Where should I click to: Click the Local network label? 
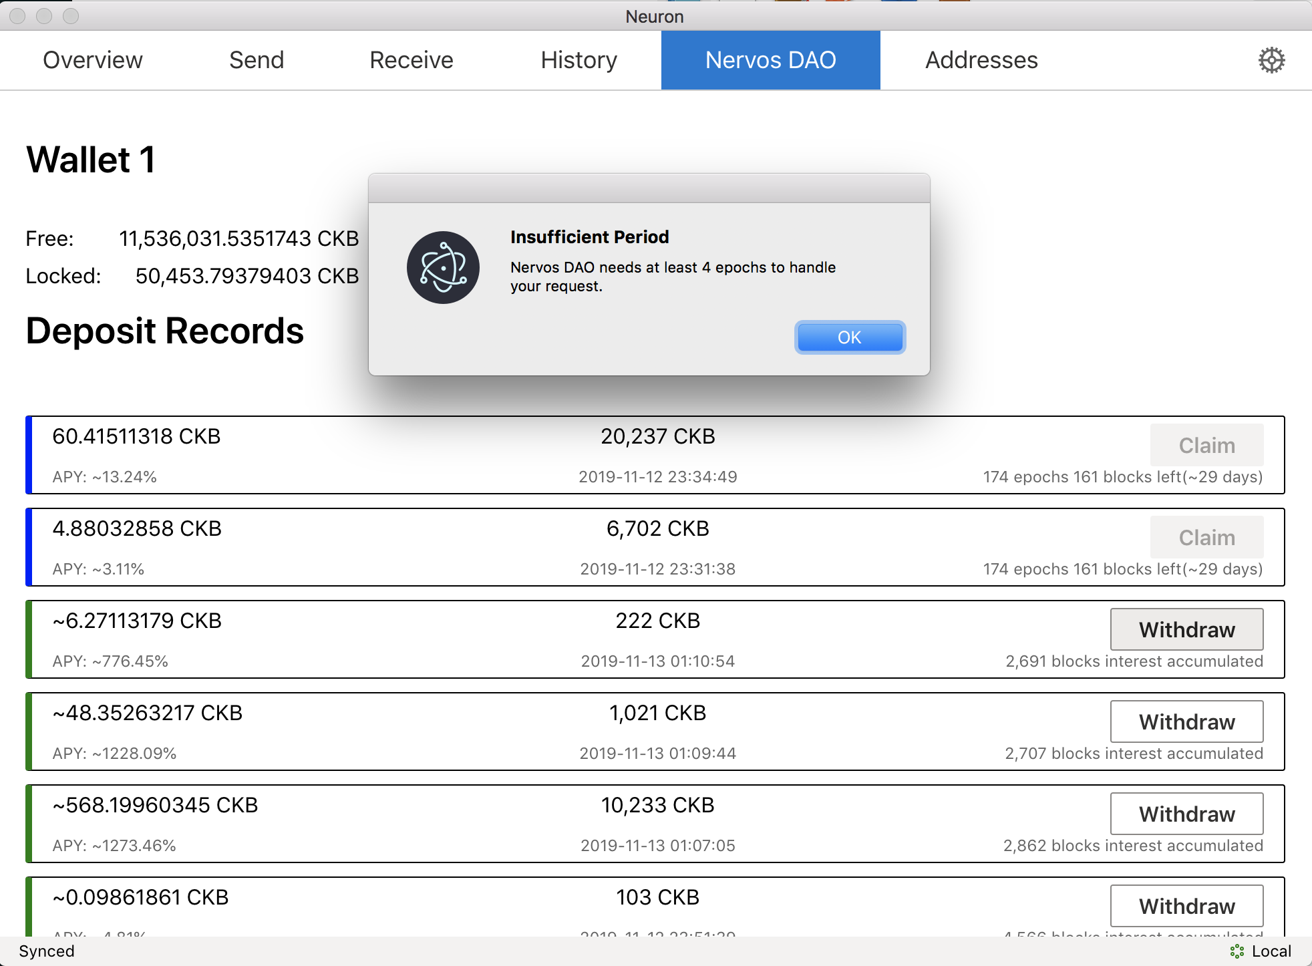point(1271,951)
